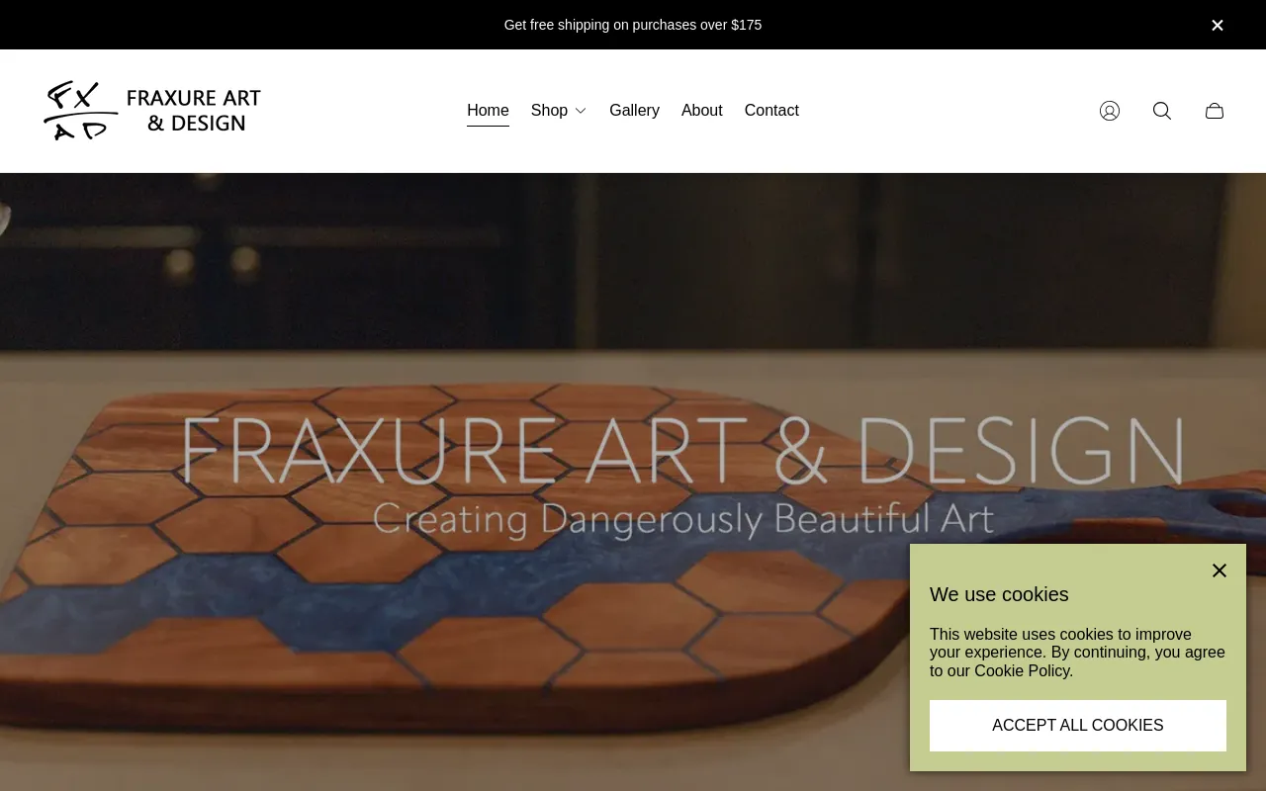Open the shopping bag cart icon
The width and height of the screenshot is (1266, 791).
click(x=1215, y=111)
